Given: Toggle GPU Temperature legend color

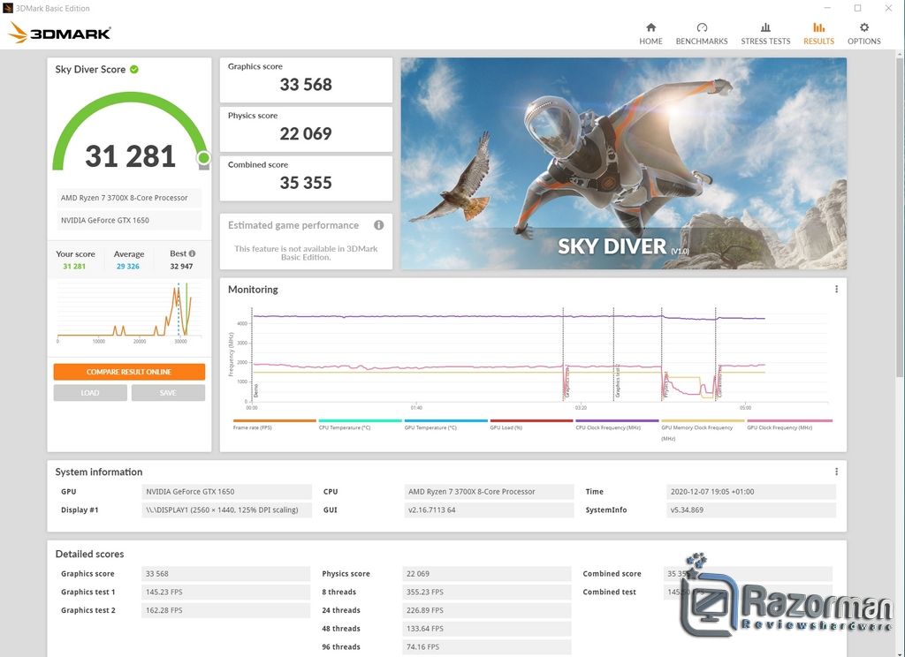Looking at the screenshot, I should [x=445, y=420].
